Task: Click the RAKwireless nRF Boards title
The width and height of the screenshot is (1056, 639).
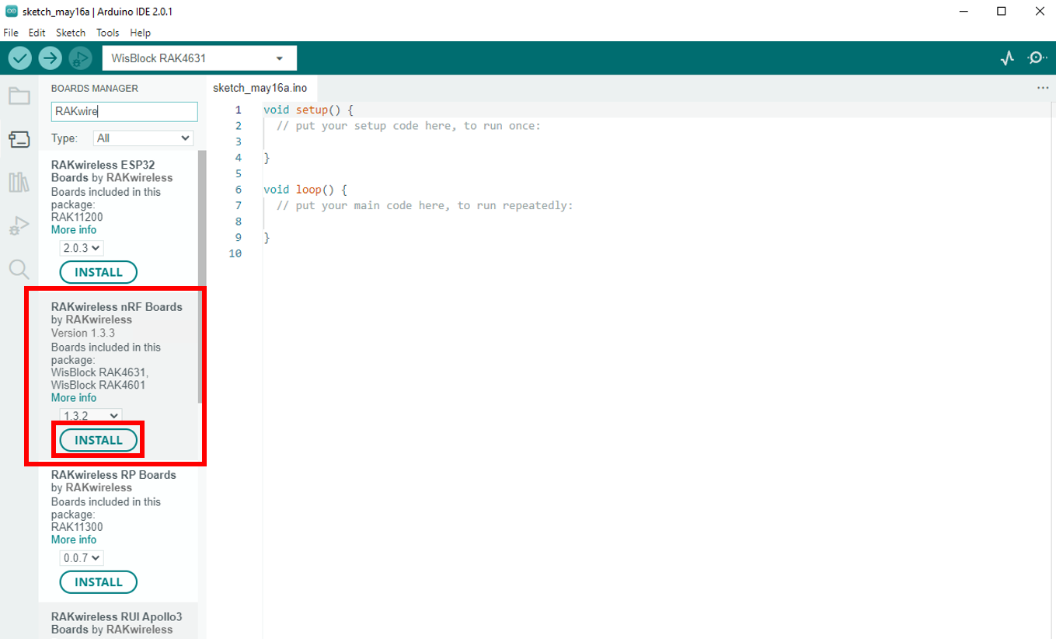Action: [117, 306]
